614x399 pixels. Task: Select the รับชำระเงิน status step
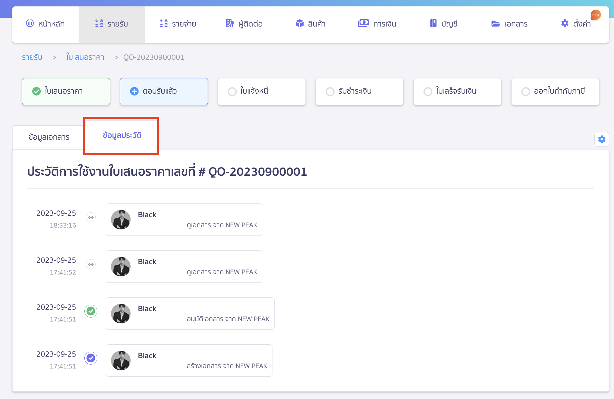(x=359, y=91)
